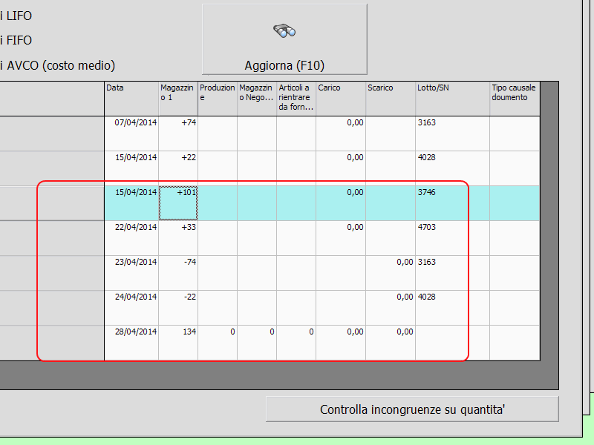Image resolution: width=594 pixels, height=445 pixels.
Task: Click the Tipo causale doumento header
Action: tap(515, 99)
